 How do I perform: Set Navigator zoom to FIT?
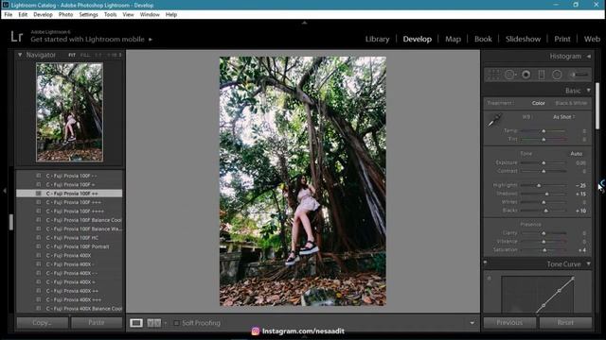tap(72, 55)
